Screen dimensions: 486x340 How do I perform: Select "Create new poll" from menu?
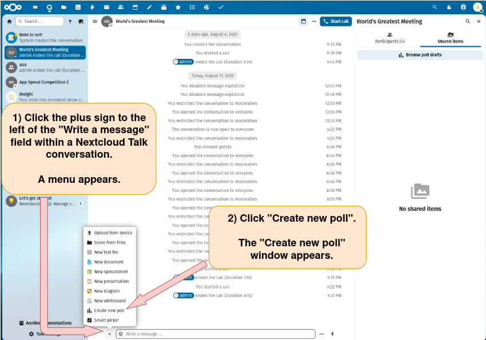pyautogui.click(x=109, y=310)
